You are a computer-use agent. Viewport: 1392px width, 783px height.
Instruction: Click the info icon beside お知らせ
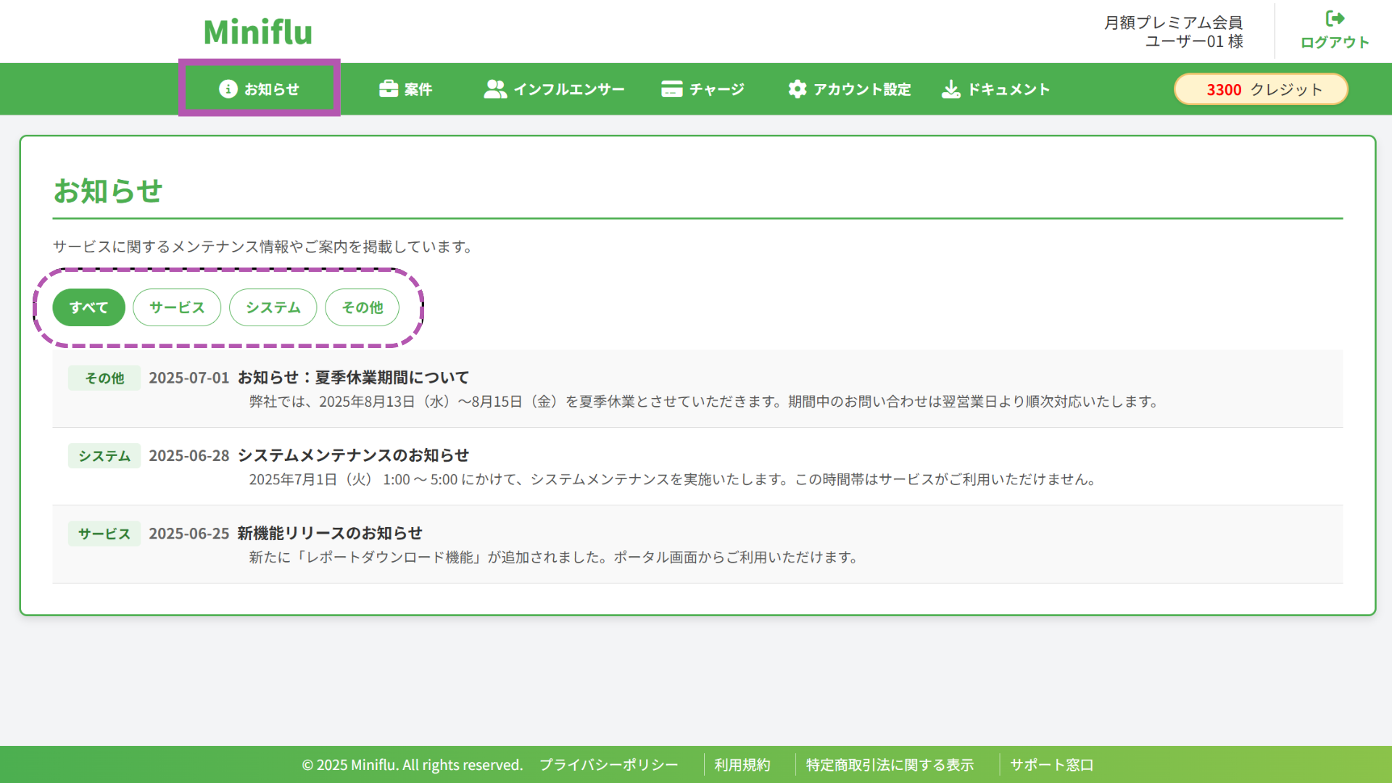point(228,88)
